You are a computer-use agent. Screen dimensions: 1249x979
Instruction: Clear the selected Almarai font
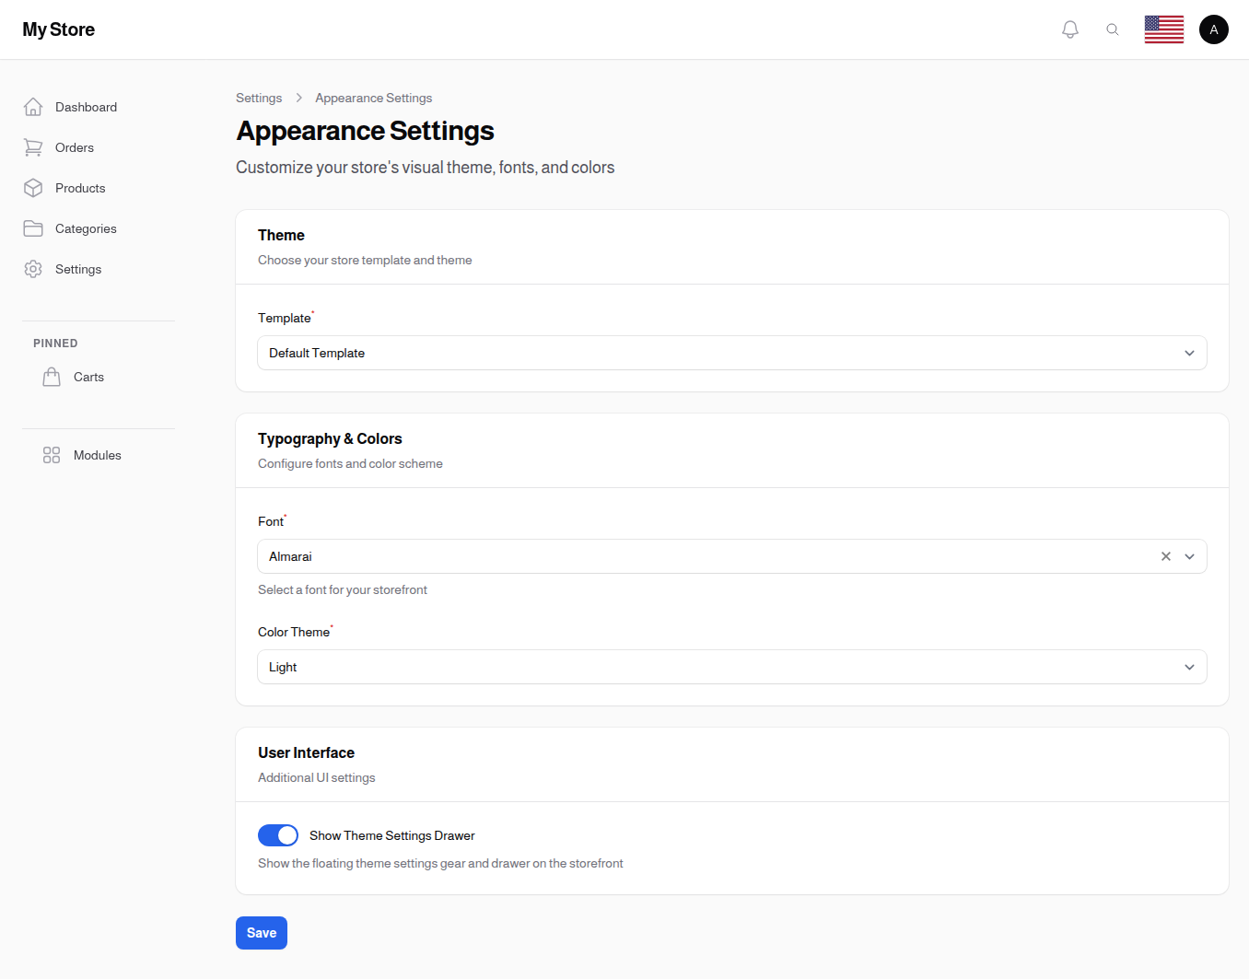coord(1165,556)
